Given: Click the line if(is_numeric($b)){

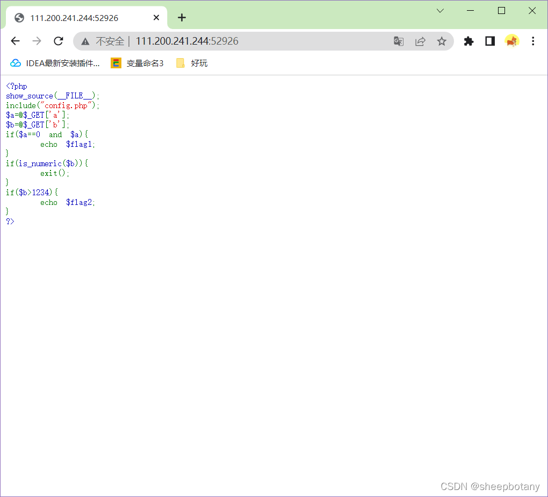Looking at the screenshot, I should (x=47, y=164).
